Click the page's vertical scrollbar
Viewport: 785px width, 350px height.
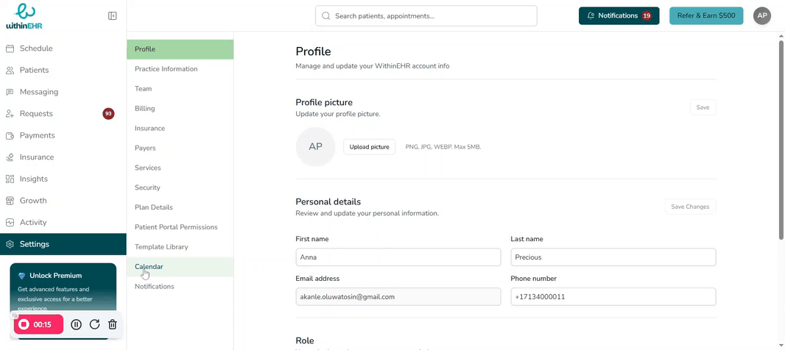(x=781, y=140)
